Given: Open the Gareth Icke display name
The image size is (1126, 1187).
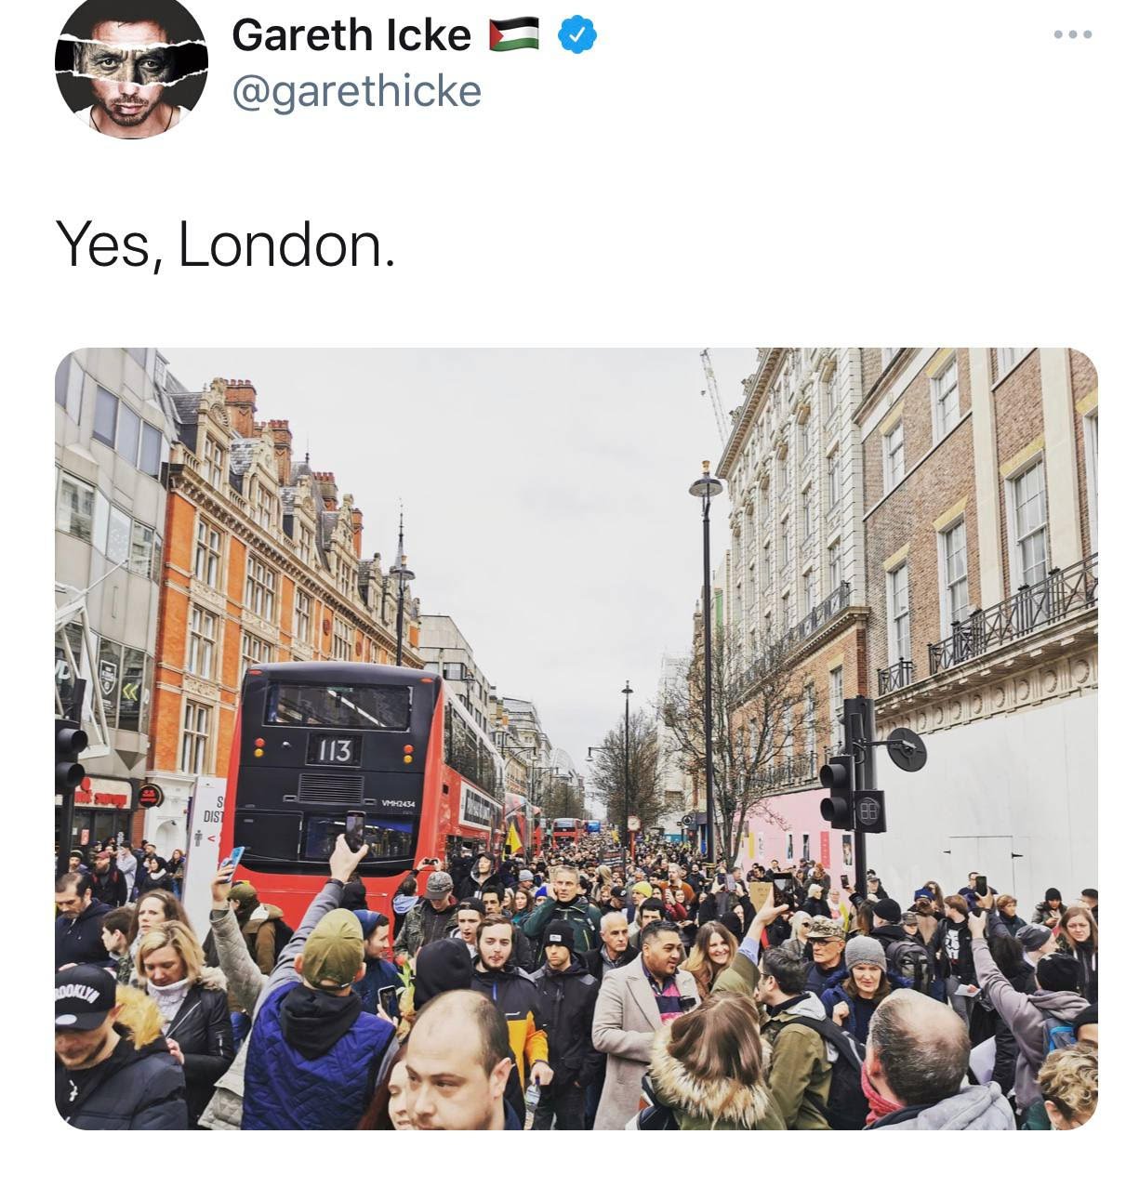Looking at the screenshot, I should [351, 35].
